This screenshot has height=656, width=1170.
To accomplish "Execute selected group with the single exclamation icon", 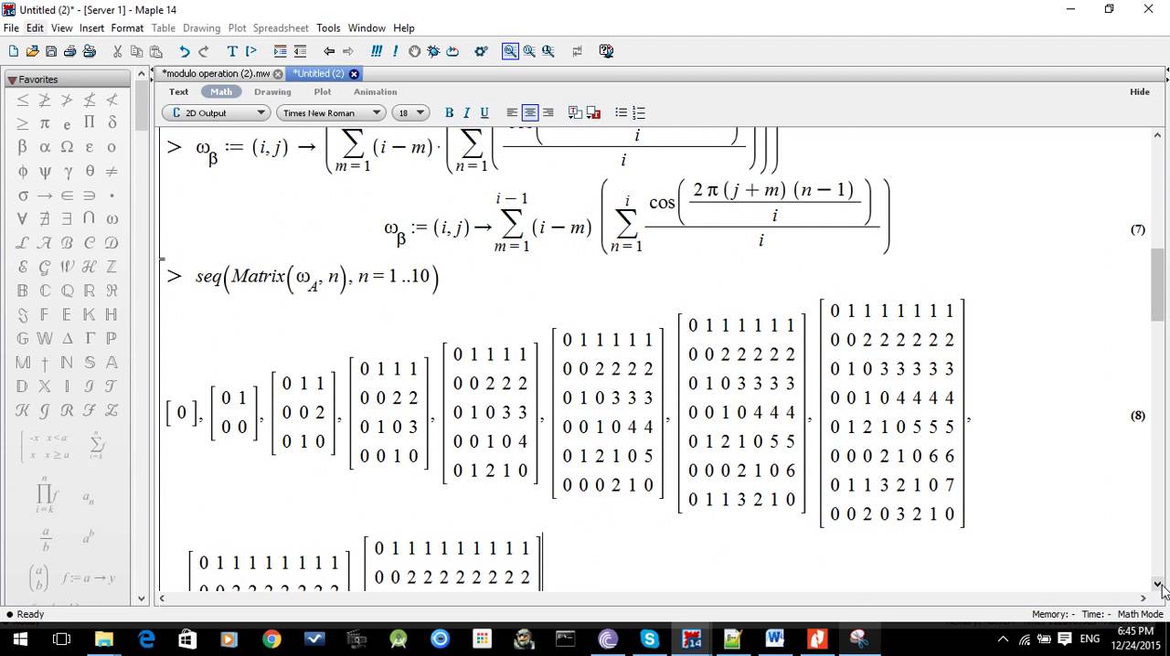I will [x=395, y=52].
